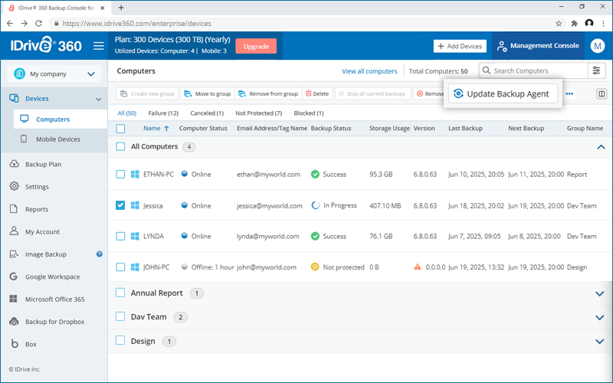
Task: Expand the Design group
Action: 600,342
